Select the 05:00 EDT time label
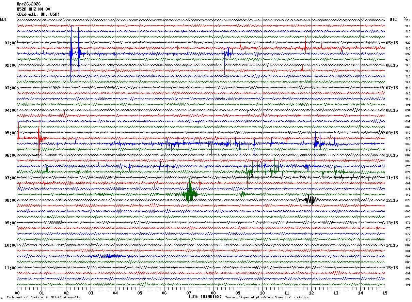The image size is (412, 302). pos(11,133)
